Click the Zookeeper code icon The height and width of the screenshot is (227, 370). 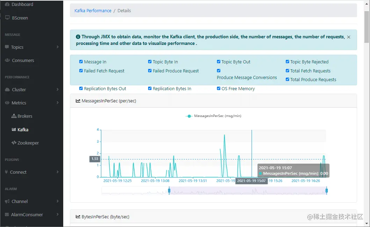[x=14, y=142]
